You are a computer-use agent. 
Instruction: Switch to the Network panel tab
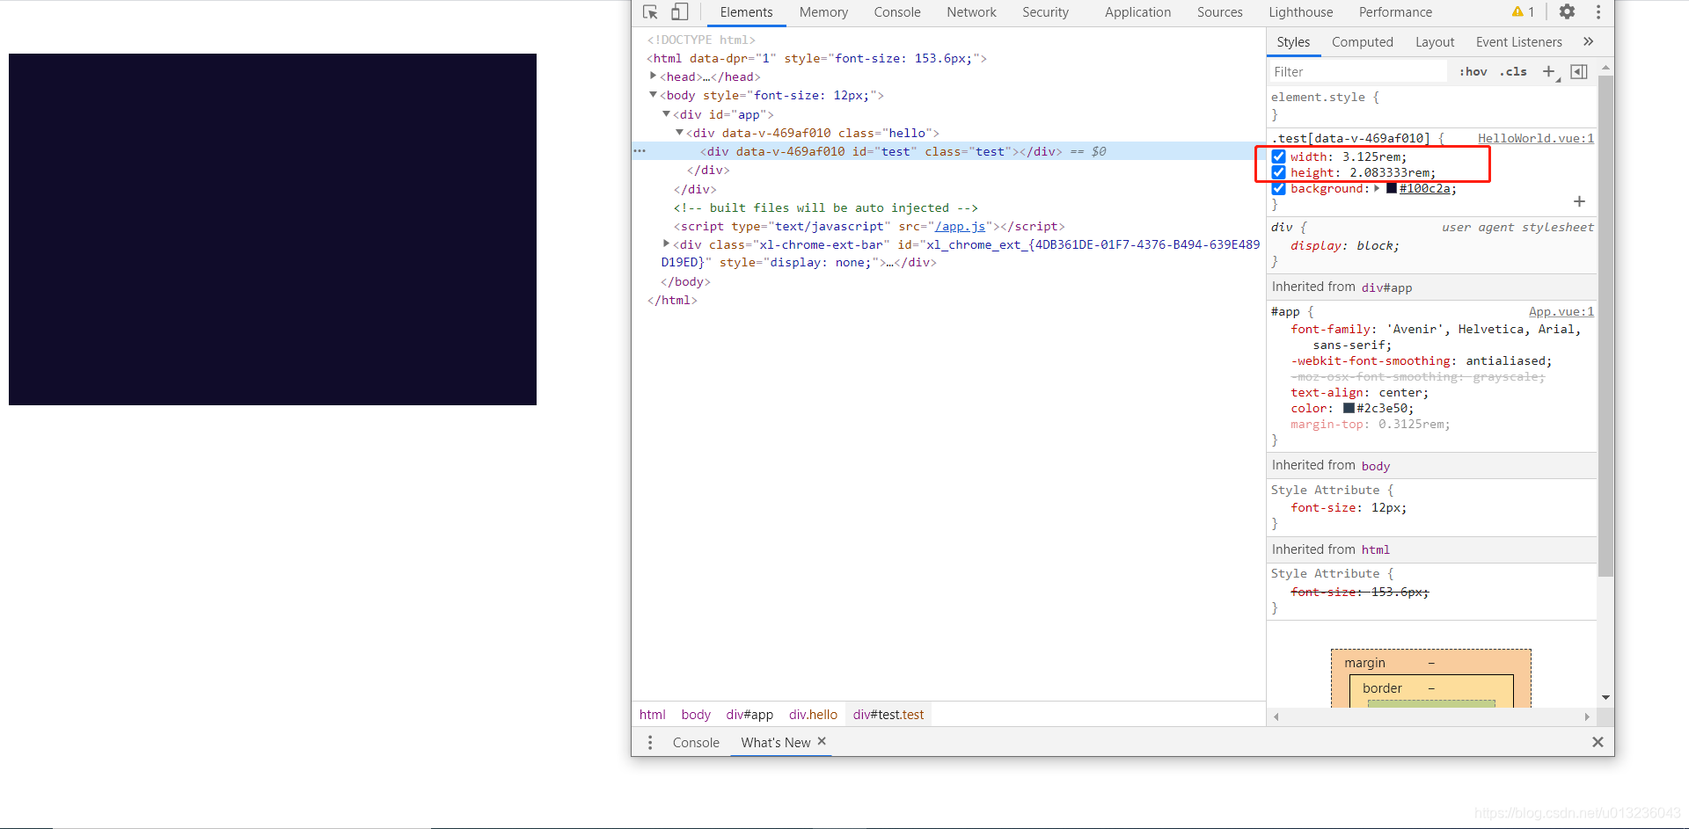pos(970,11)
